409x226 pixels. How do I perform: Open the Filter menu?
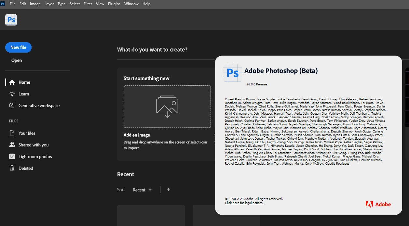88,4
